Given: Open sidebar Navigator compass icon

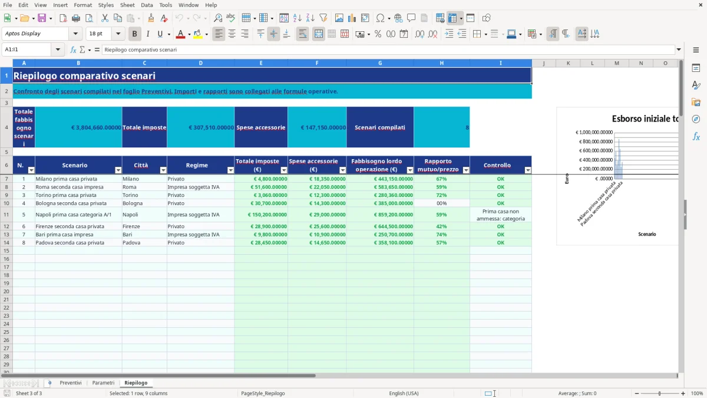Looking at the screenshot, I should (696, 119).
